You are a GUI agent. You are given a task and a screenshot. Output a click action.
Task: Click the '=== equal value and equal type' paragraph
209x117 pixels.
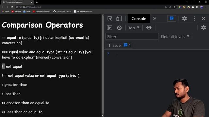click(x=47, y=55)
